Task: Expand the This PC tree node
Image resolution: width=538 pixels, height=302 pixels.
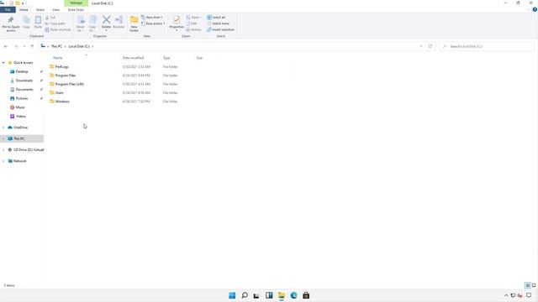Action: click(3, 138)
